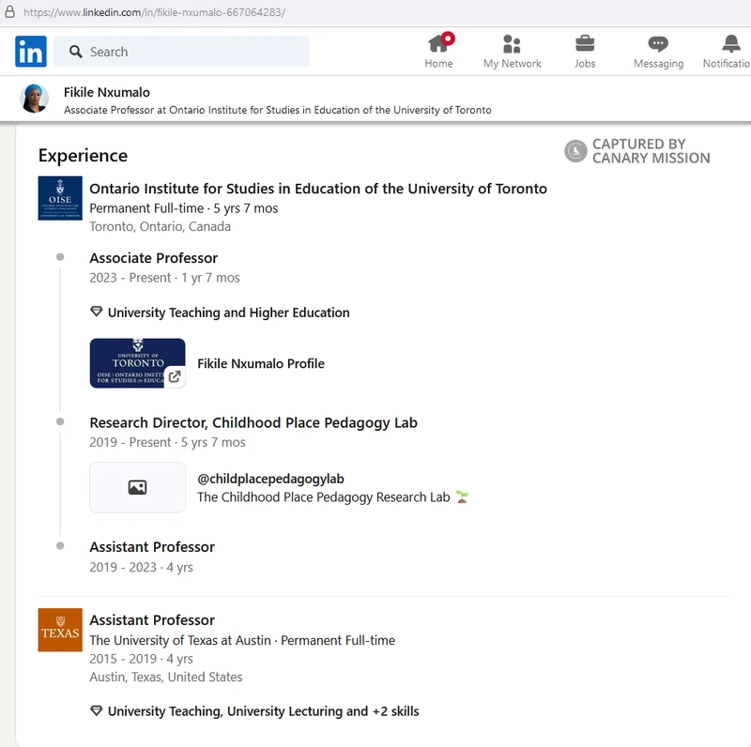751x747 pixels.
Task: Click the Messaging menu label
Action: click(x=658, y=63)
